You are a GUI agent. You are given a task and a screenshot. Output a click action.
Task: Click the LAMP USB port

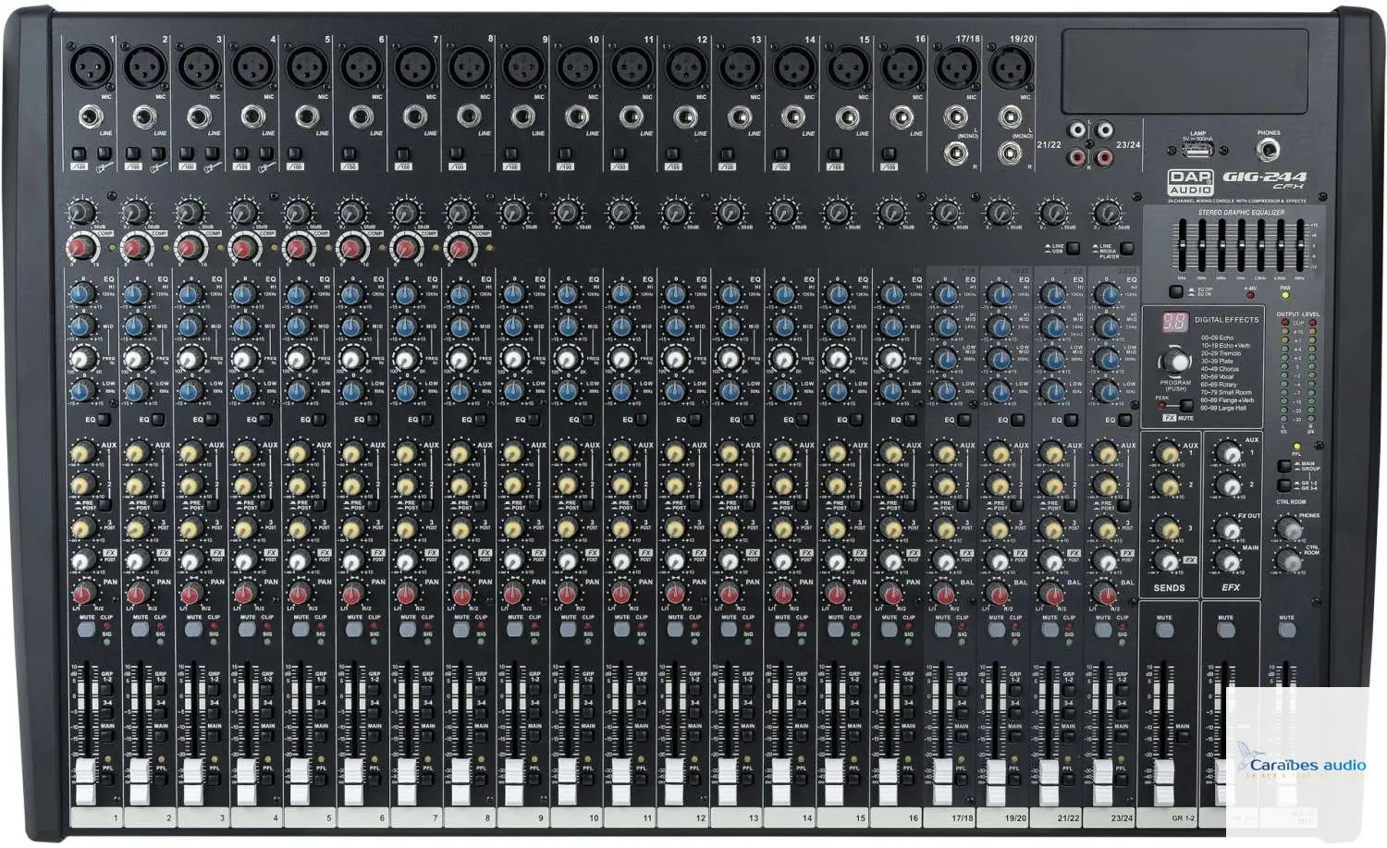click(x=1198, y=150)
